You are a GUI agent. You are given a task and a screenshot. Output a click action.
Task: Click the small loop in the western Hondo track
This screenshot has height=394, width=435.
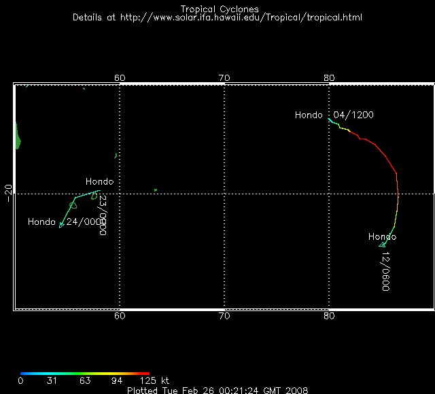pyautogui.click(x=73, y=204)
